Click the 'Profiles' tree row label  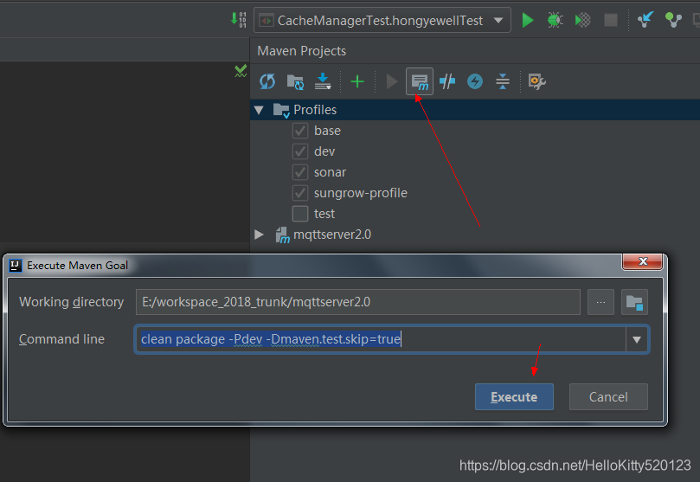[x=315, y=110]
